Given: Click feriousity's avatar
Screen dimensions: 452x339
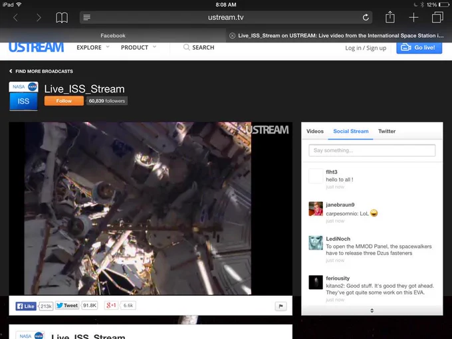Looking at the screenshot, I should (316, 282).
